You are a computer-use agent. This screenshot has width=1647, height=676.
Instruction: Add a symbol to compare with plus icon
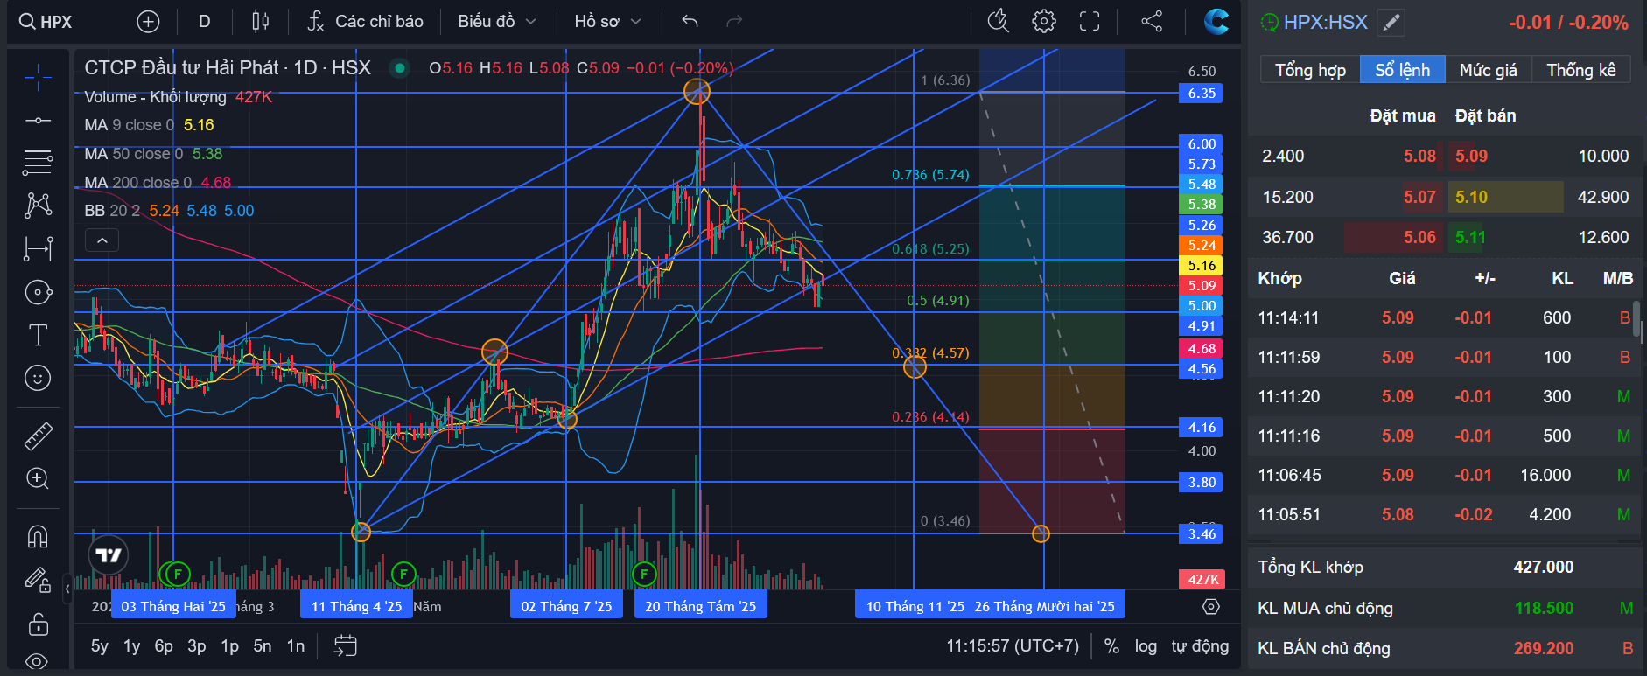149,22
